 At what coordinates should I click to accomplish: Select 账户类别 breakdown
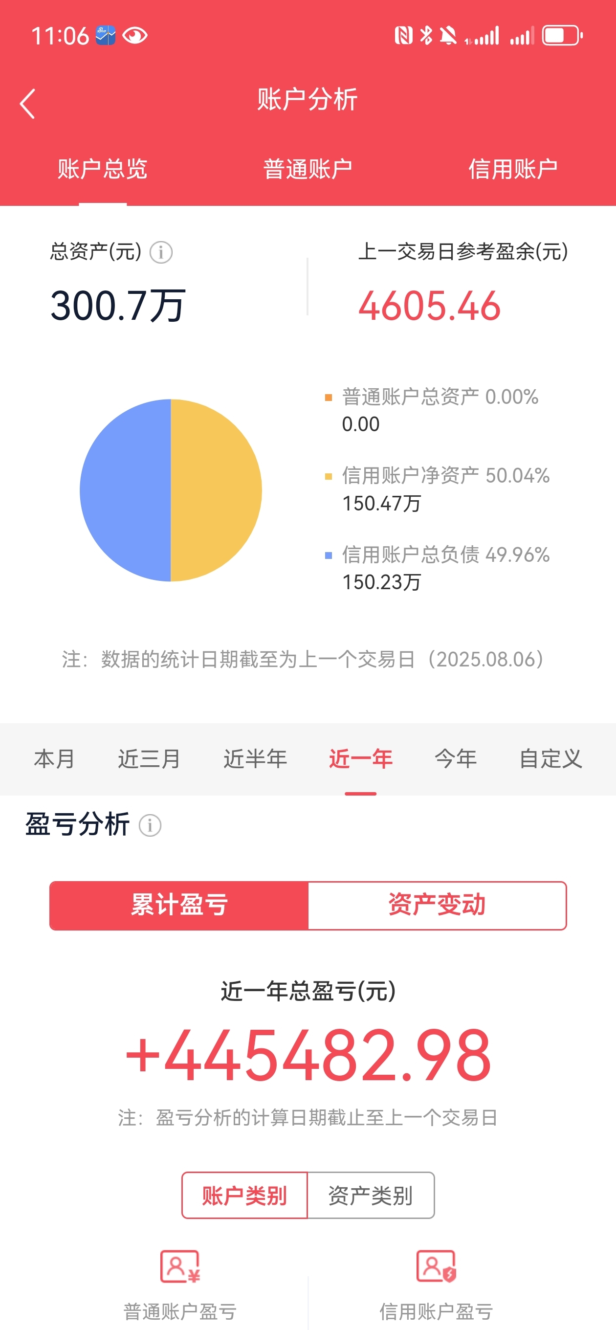245,1195
